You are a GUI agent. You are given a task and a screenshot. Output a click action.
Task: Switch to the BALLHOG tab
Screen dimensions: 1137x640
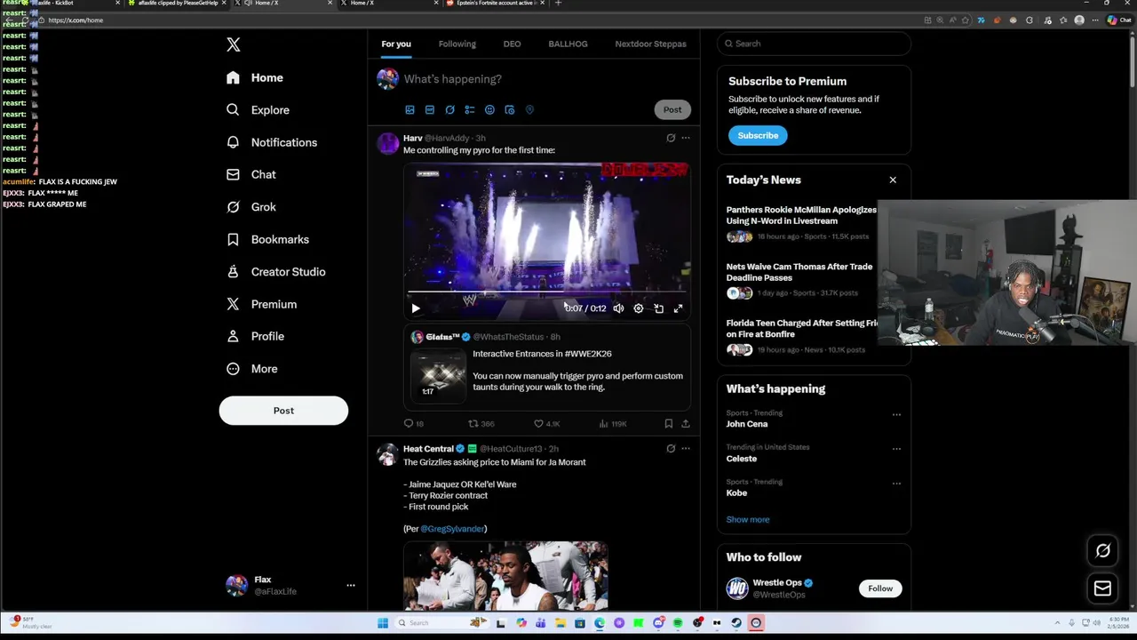tap(568, 44)
